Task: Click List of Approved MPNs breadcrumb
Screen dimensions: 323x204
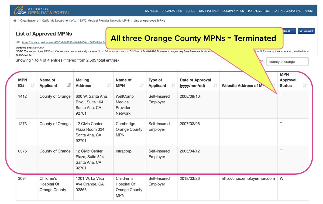Action: [149, 20]
